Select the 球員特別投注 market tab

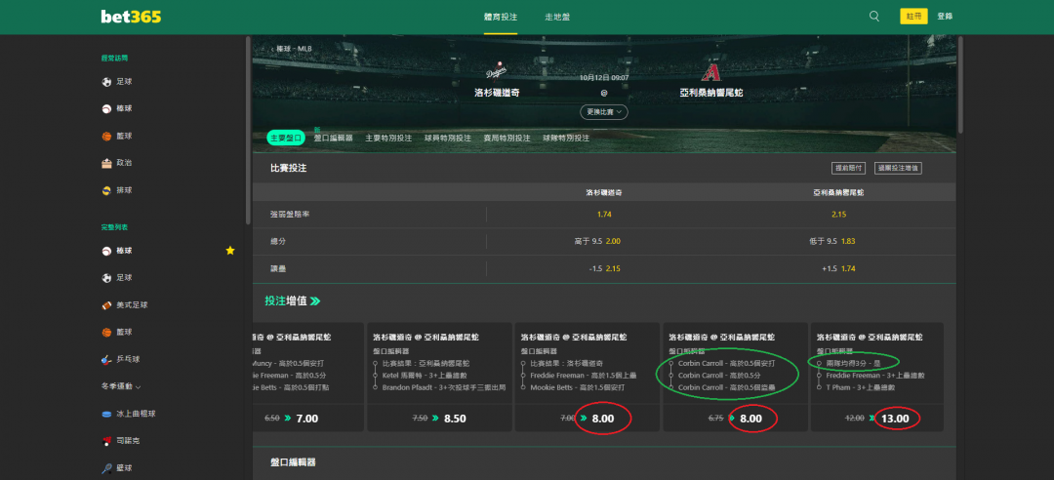[448, 138]
